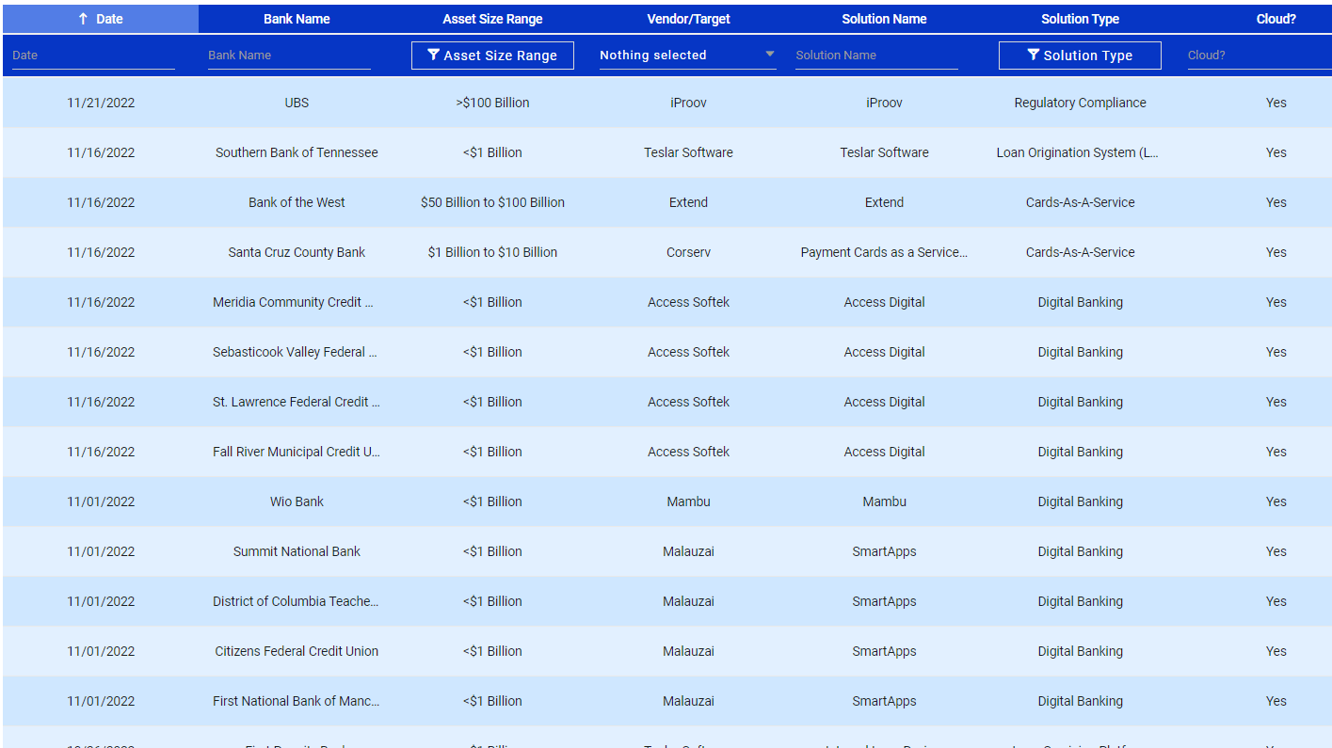Screen dimensions: 1332x748
Task: Sort by Bank Name column header
Action: tap(297, 19)
